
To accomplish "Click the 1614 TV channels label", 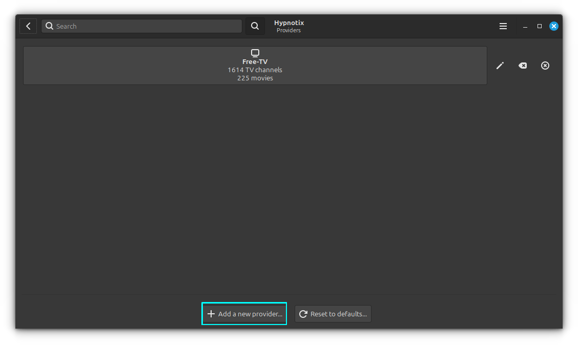I will coord(255,70).
